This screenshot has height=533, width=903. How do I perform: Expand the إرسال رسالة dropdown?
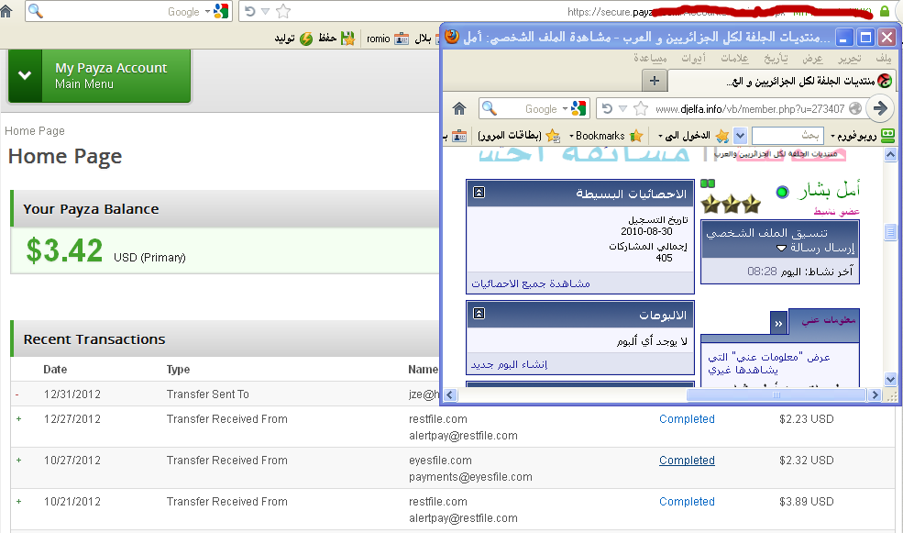(x=781, y=249)
